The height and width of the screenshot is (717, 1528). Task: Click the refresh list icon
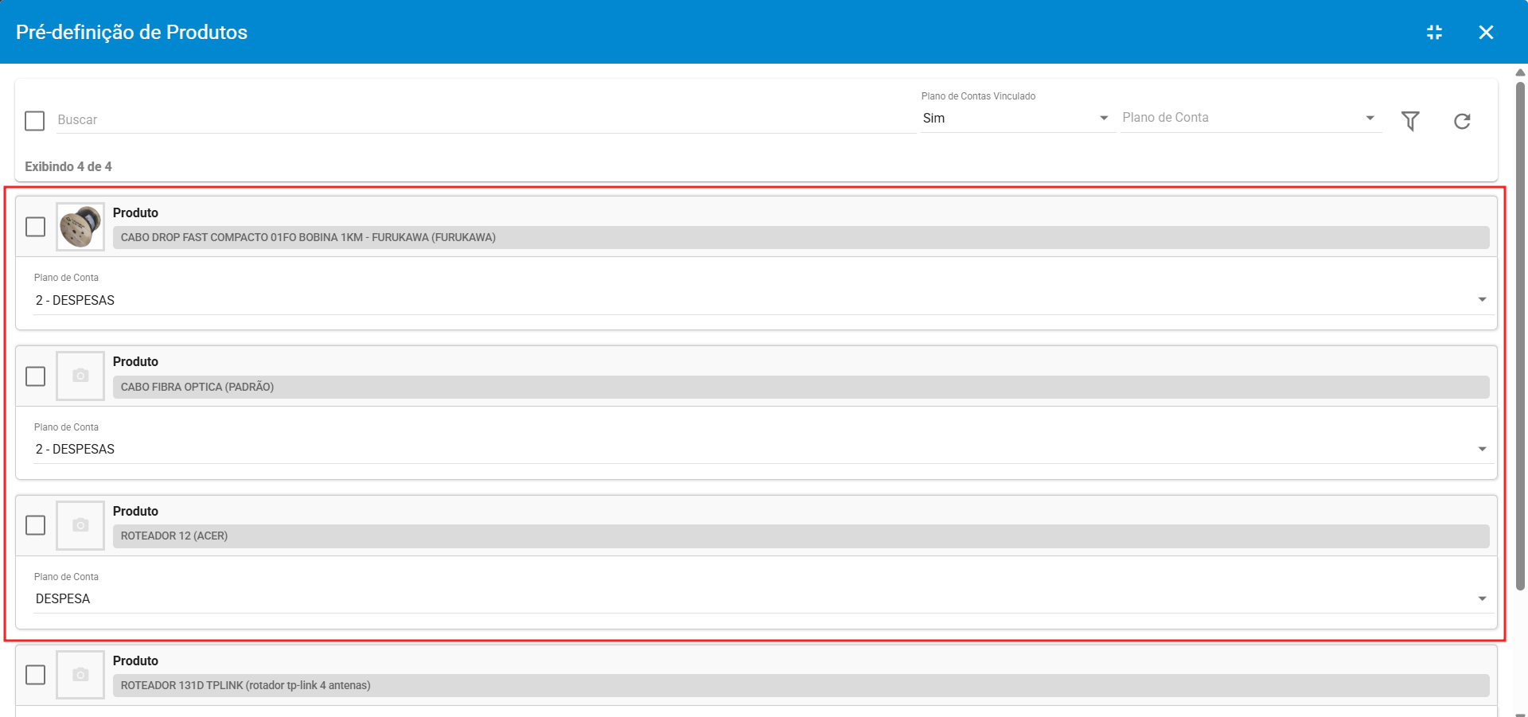pos(1462,121)
